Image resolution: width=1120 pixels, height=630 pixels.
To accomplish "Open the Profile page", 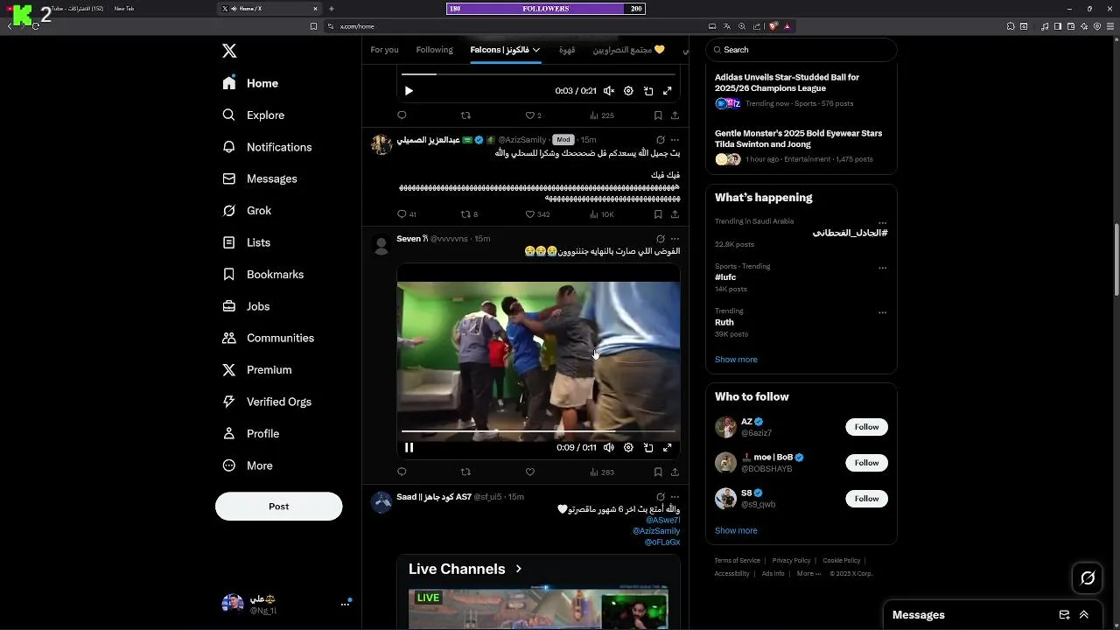I will point(250,434).
